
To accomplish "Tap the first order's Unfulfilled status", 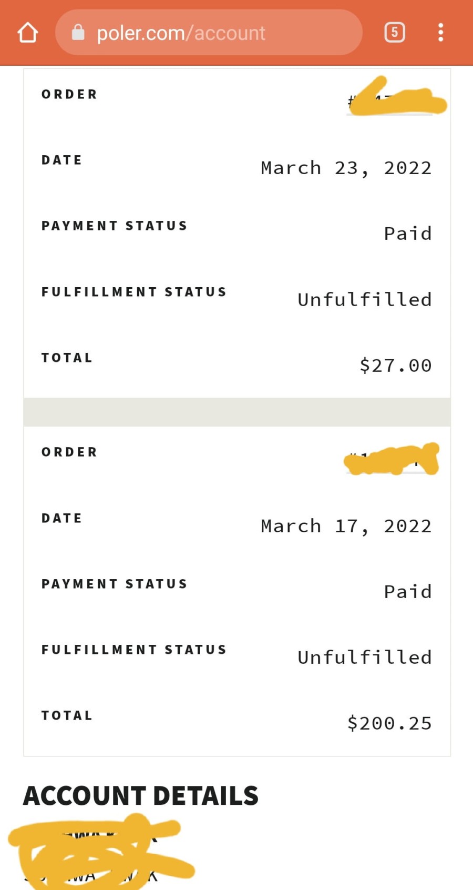I will pos(365,299).
